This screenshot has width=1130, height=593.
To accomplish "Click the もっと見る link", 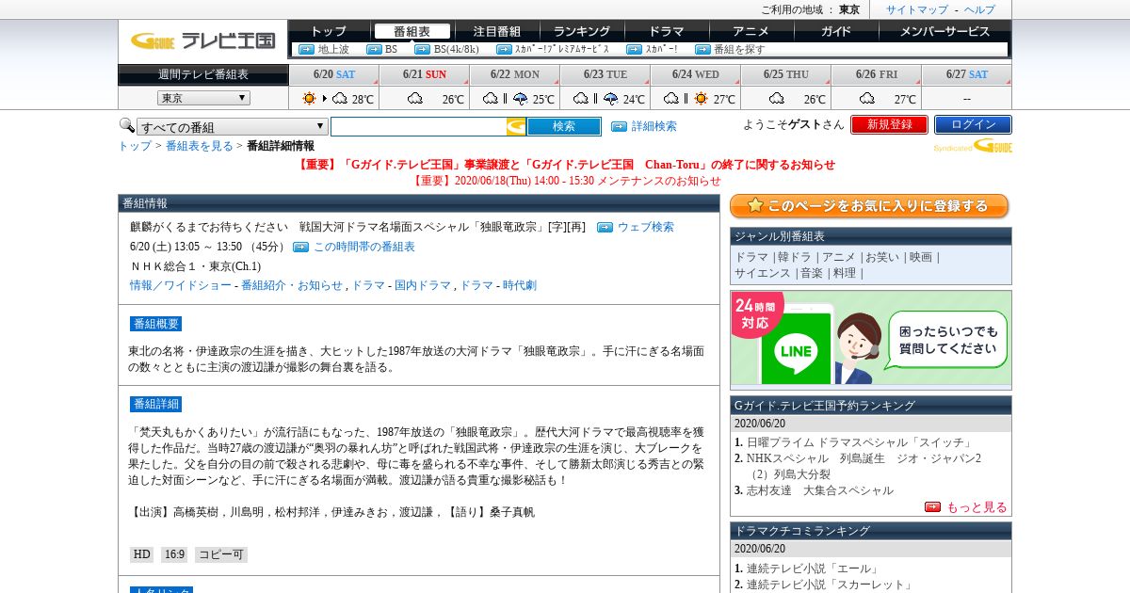I will [977, 507].
